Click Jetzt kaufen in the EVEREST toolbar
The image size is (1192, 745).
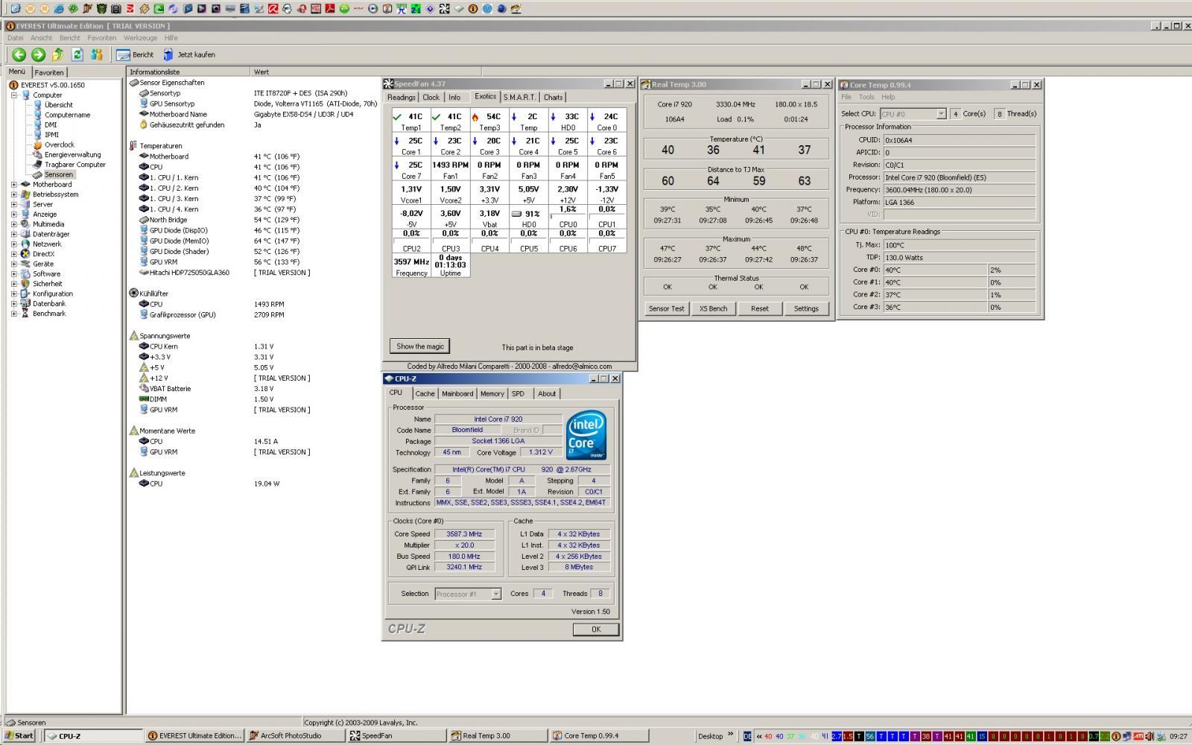189,54
